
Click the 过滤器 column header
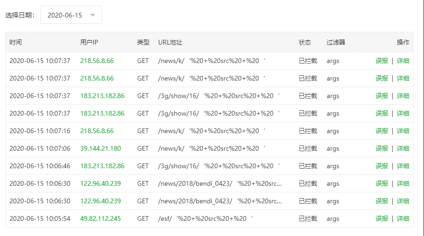tap(336, 42)
